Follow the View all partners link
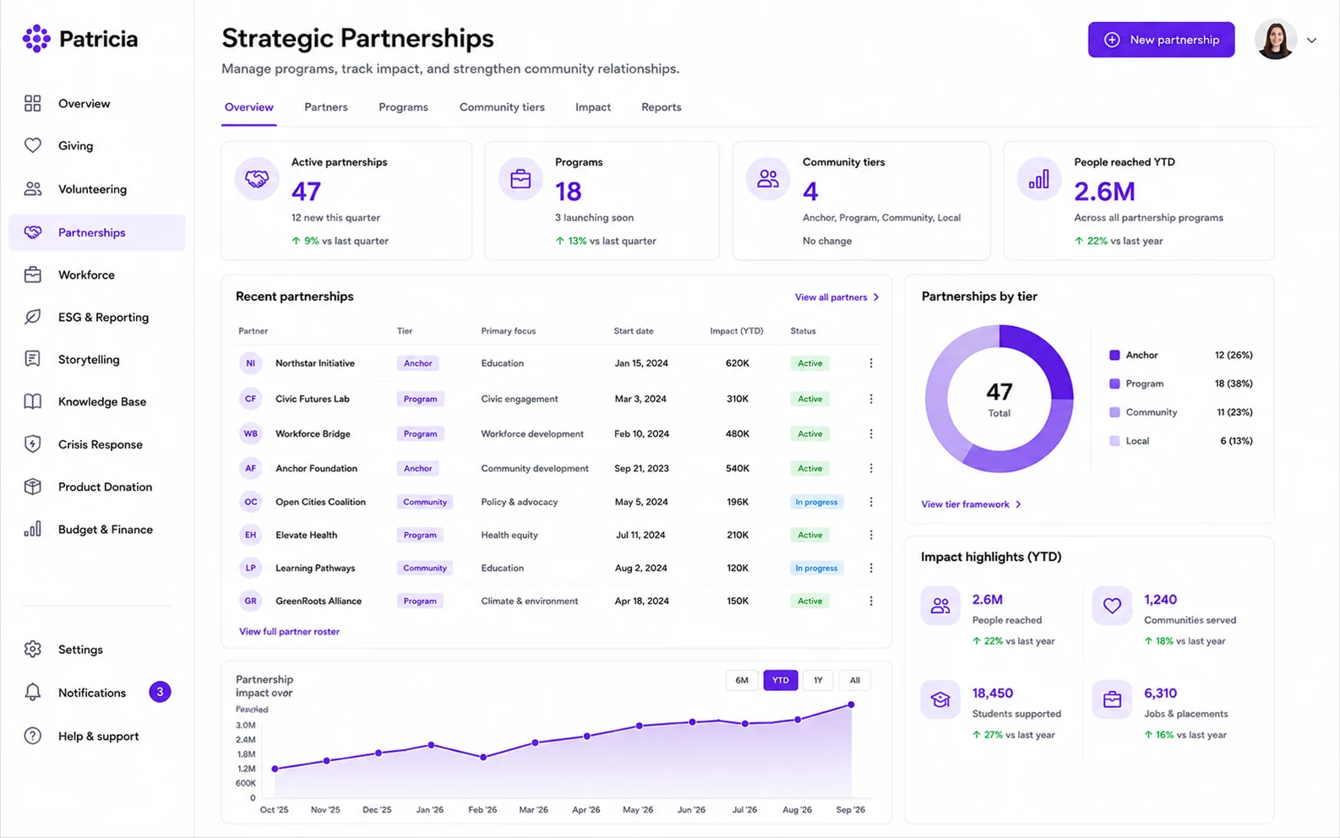The width and height of the screenshot is (1340, 838). coord(837,297)
